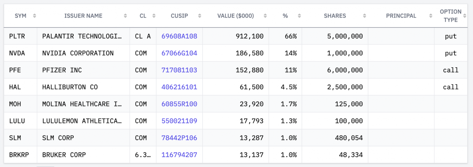Click NVIDIA CORPORATION issuer name
Image resolution: width=473 pixels, height=167 pixels.
78,53
